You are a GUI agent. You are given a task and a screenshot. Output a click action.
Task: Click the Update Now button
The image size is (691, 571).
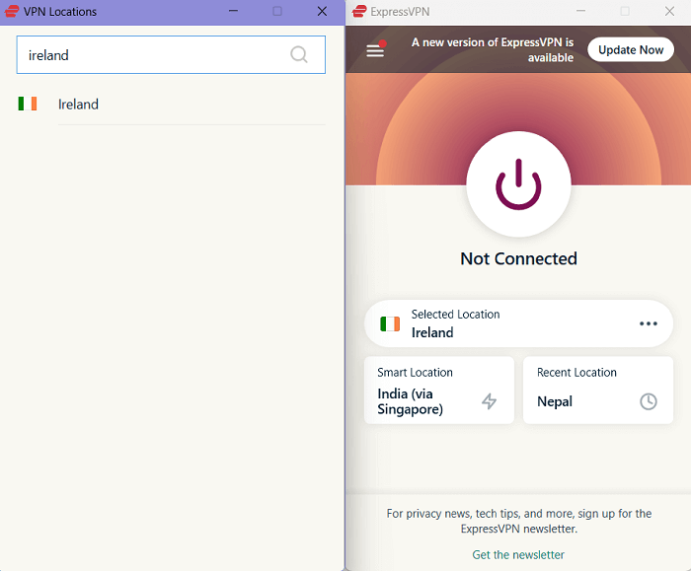point(631,49)
